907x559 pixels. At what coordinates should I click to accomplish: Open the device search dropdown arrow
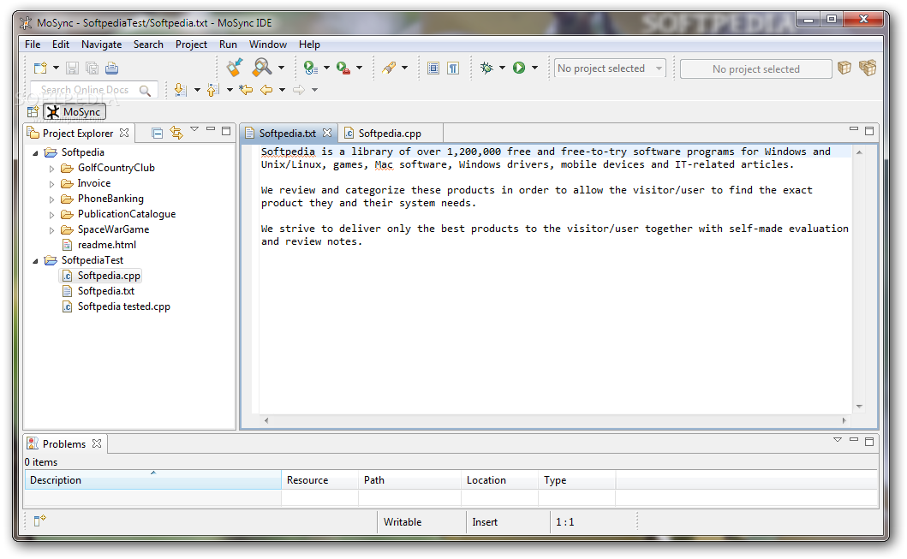click(x=281, y=68)
